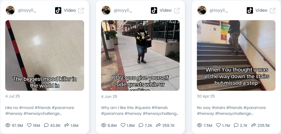The height and width of the screenshot is (134, 281).
Task: Click @toyyii_ username on the third card
Action: 219,10
